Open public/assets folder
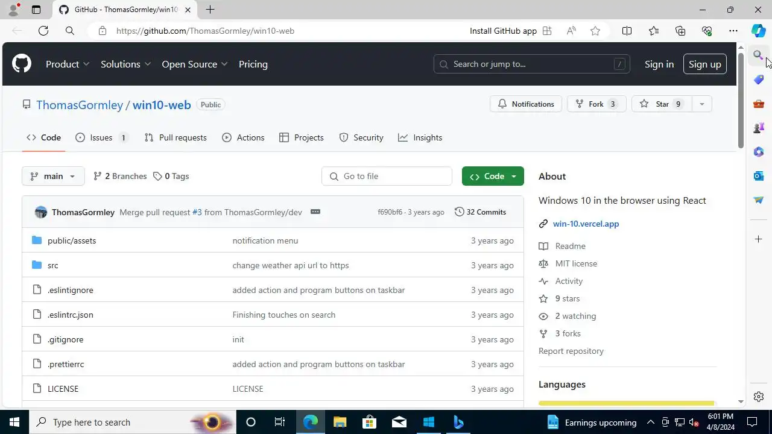Screen dimensions: 772x434 [72, 241]
